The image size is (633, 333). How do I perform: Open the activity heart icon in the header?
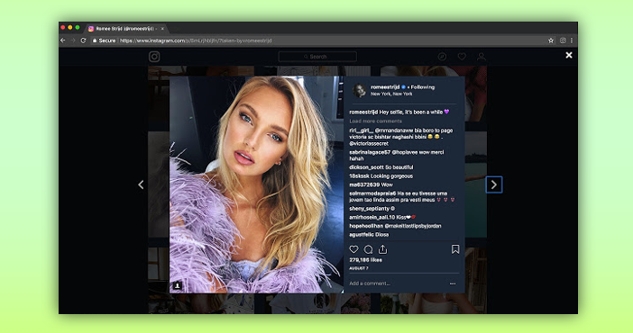pyautogui.click(x=462, y=57)
